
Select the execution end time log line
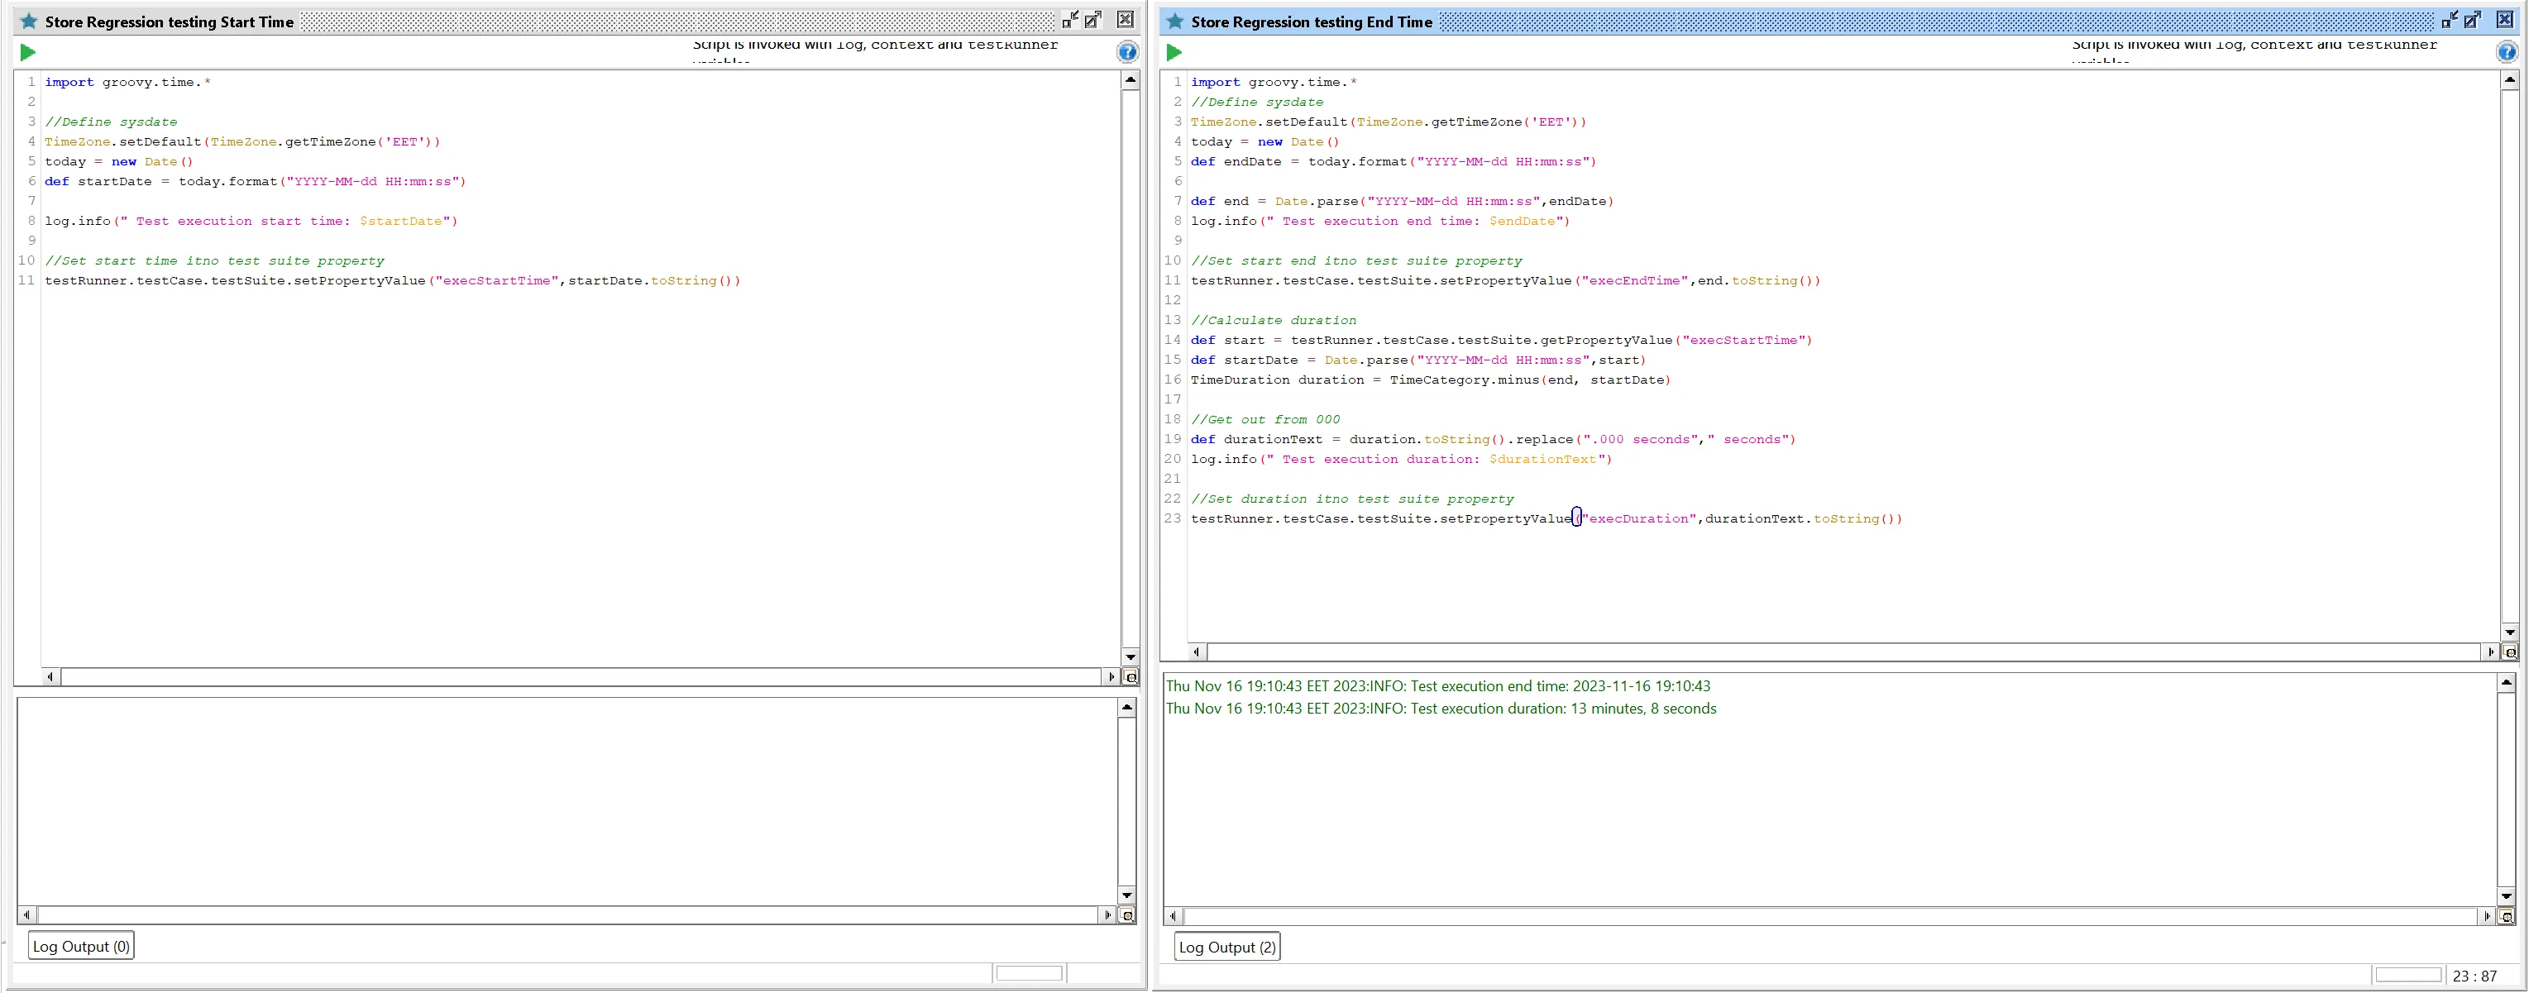pos(1437,686)
